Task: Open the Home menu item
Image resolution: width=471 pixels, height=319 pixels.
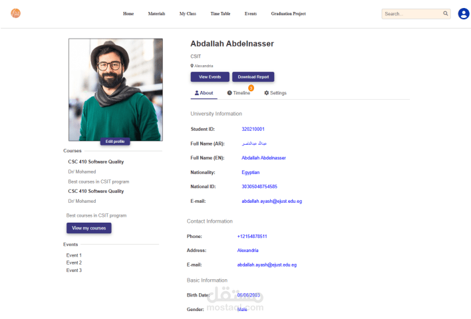Action: (128, 13)
